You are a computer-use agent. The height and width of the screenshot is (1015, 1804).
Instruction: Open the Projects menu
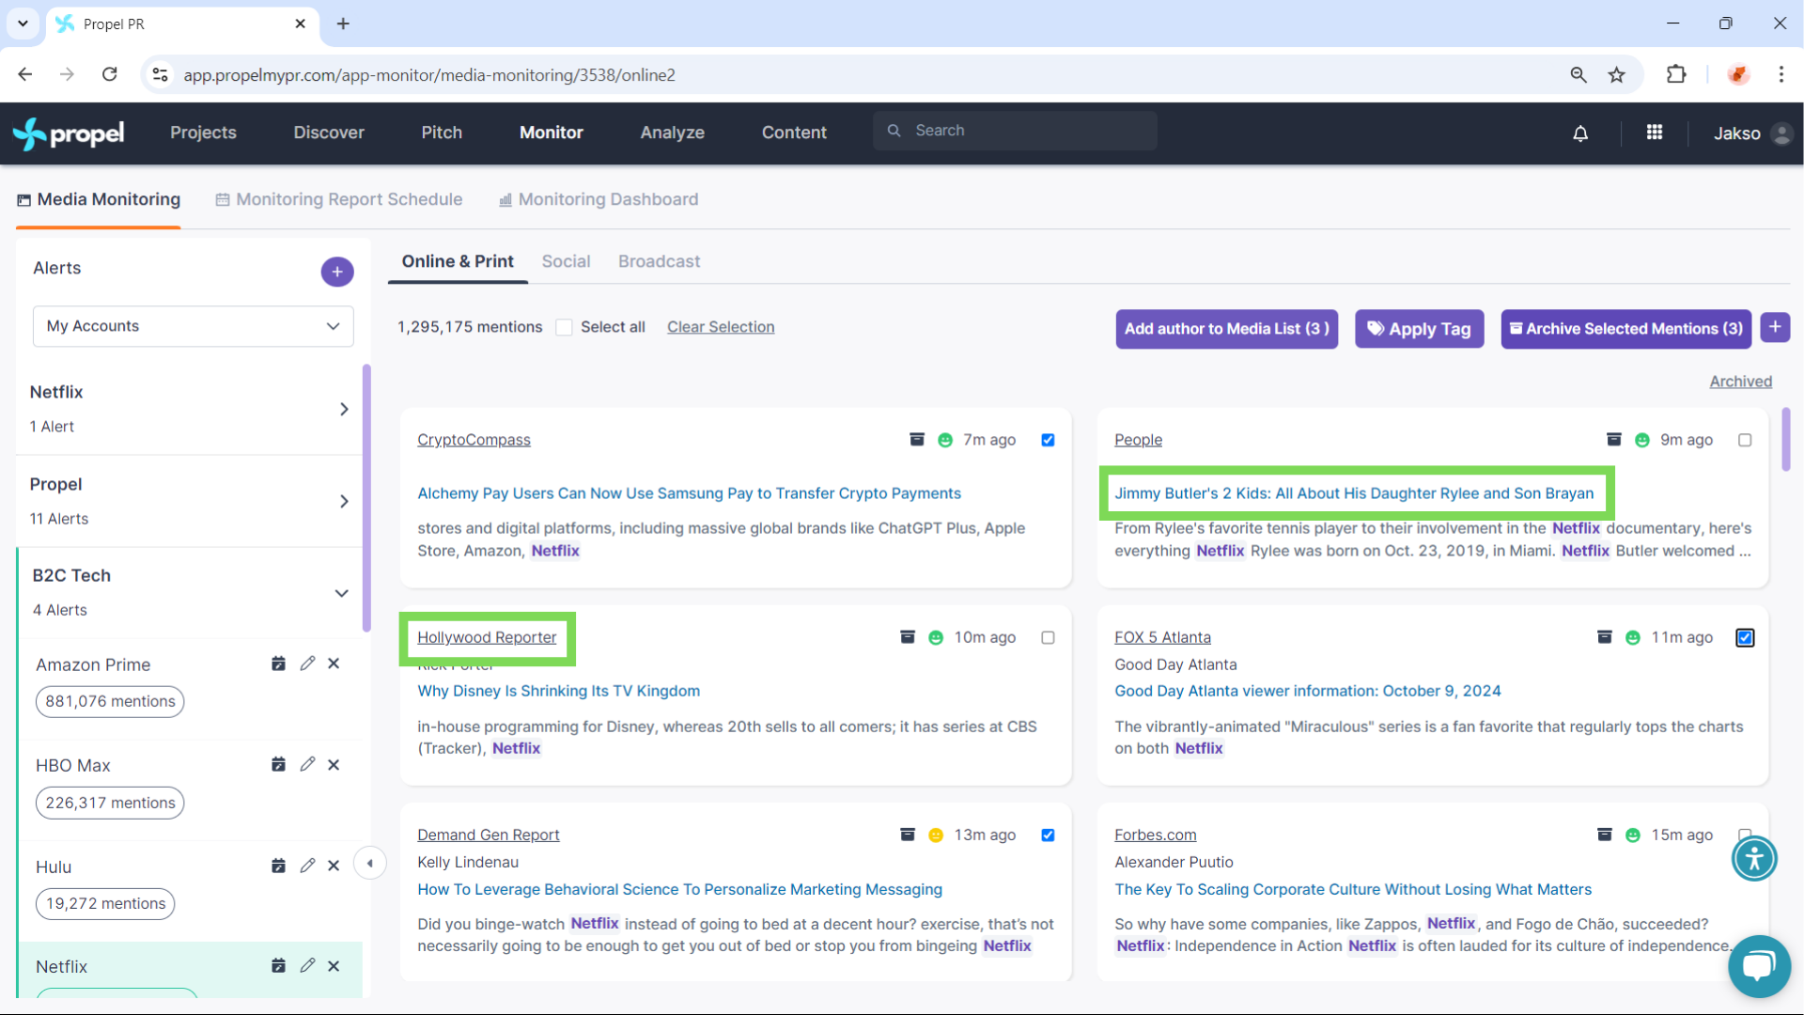pyautogui.click(x=203, y=133)
